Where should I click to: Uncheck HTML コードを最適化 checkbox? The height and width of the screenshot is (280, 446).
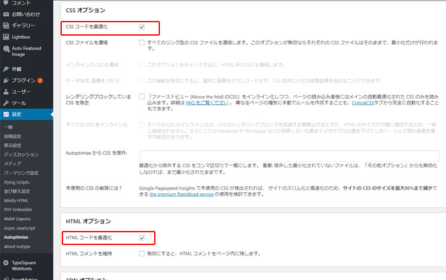click(141, 238)
